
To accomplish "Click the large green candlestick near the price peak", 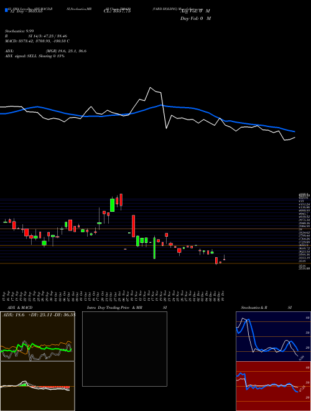I will [x=113, y=205].
